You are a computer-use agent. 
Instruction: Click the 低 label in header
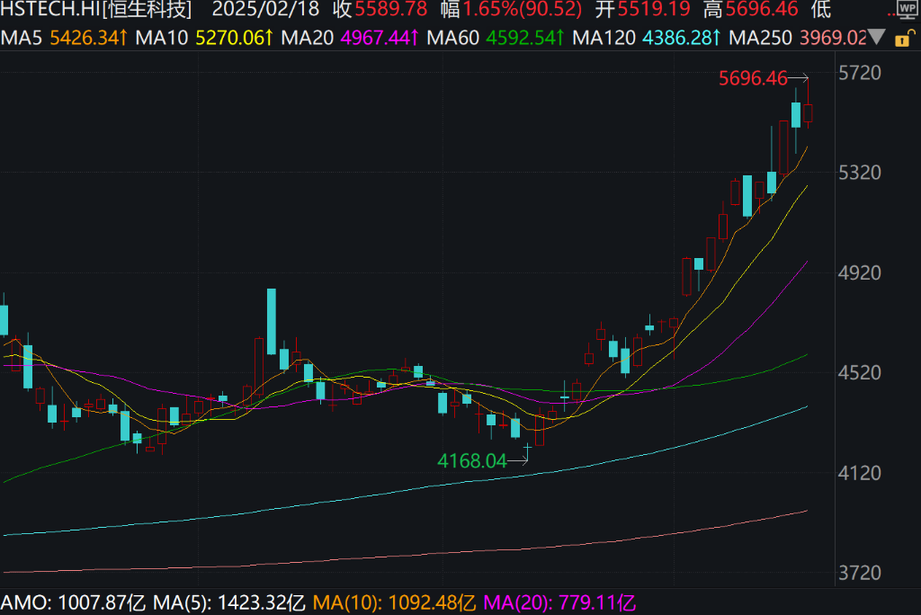[x=821, y=9]
